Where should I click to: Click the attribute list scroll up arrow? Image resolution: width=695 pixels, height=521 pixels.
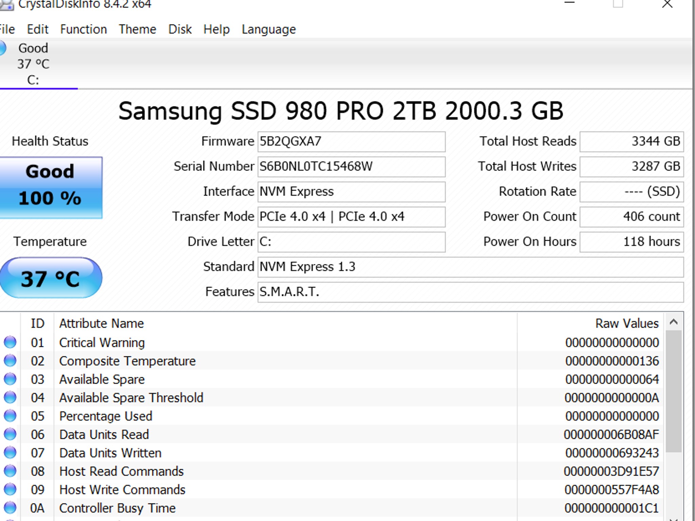click(x=674, y=322)
